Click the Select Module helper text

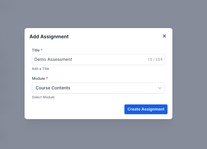(x=43, y=97)
